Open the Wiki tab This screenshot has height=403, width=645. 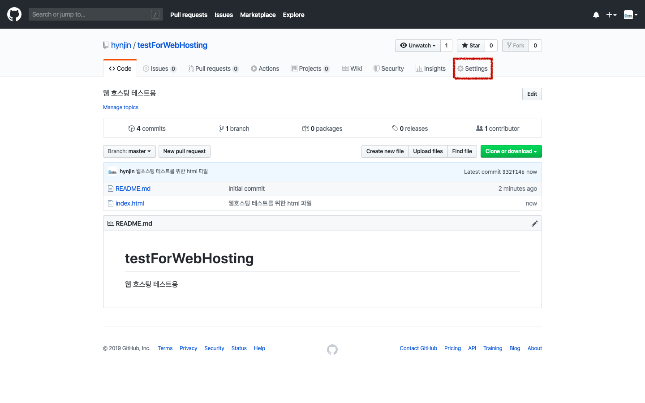[x=352, y=69]
